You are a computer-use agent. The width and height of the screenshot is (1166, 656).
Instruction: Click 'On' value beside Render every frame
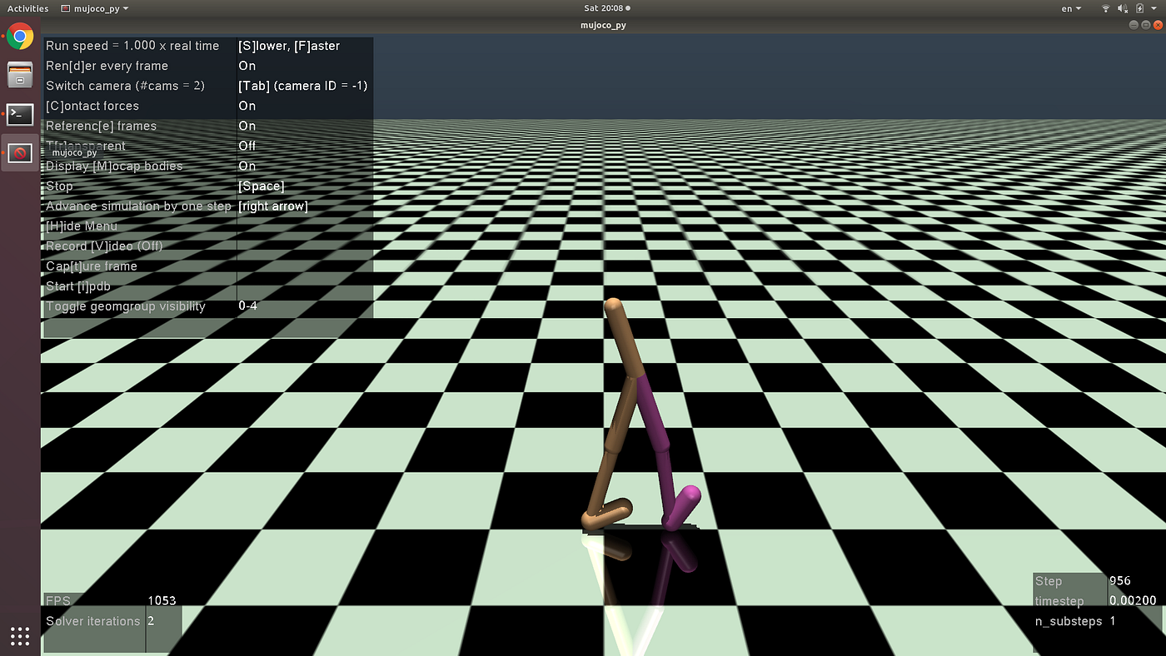pyautogui.click(x=247, y=66)
